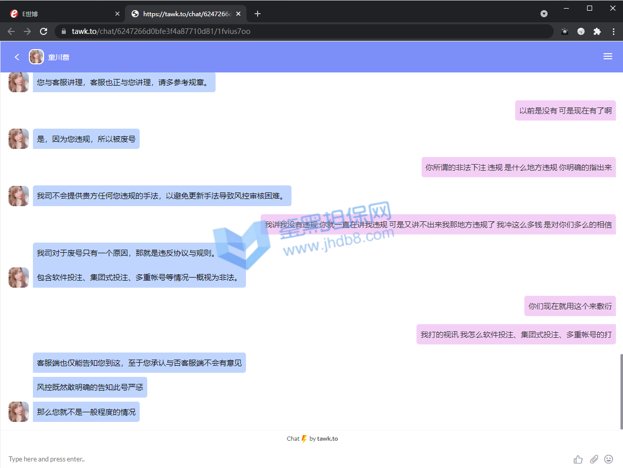Click the paperclip attach file icon
The image size is (623, 468).
(x=594, y=459)
